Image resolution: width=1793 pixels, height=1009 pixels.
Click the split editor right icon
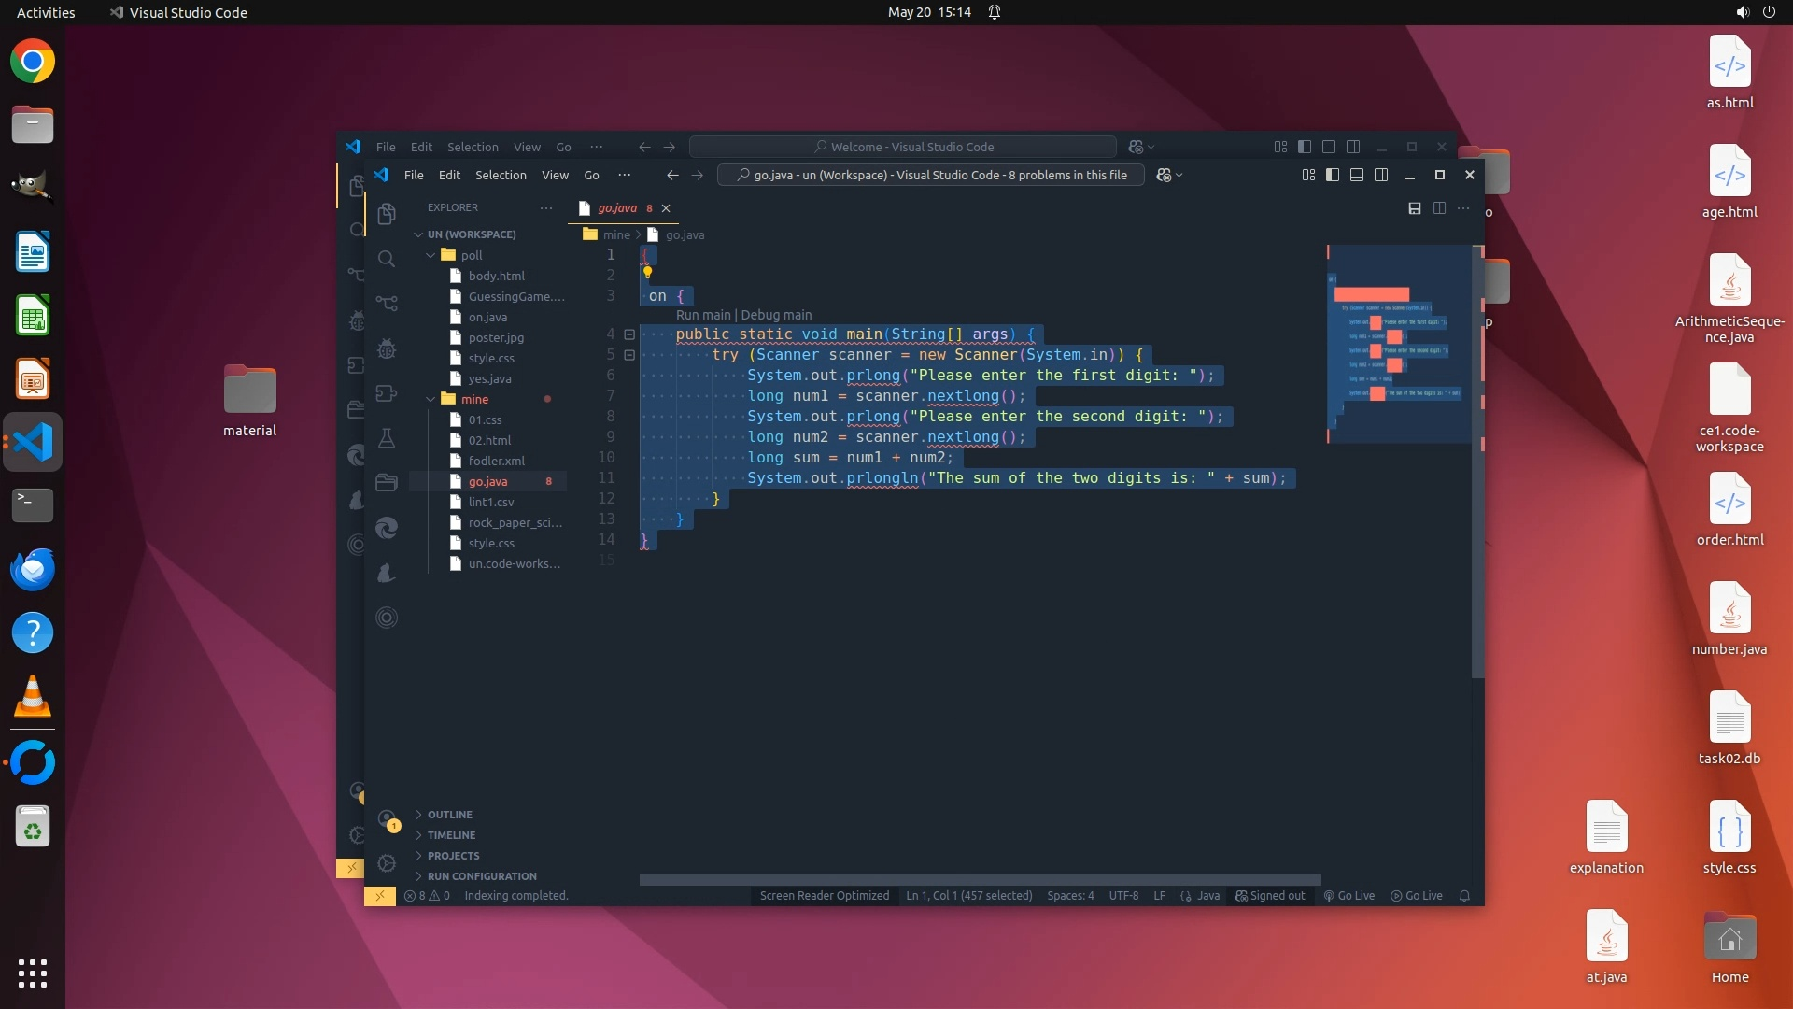tap(1439, 208)
